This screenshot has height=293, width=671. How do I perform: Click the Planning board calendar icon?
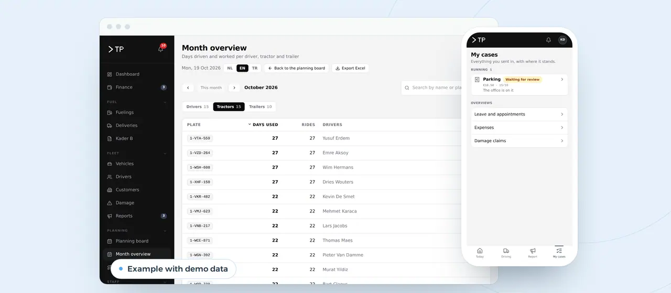click(x=110, y=241)
